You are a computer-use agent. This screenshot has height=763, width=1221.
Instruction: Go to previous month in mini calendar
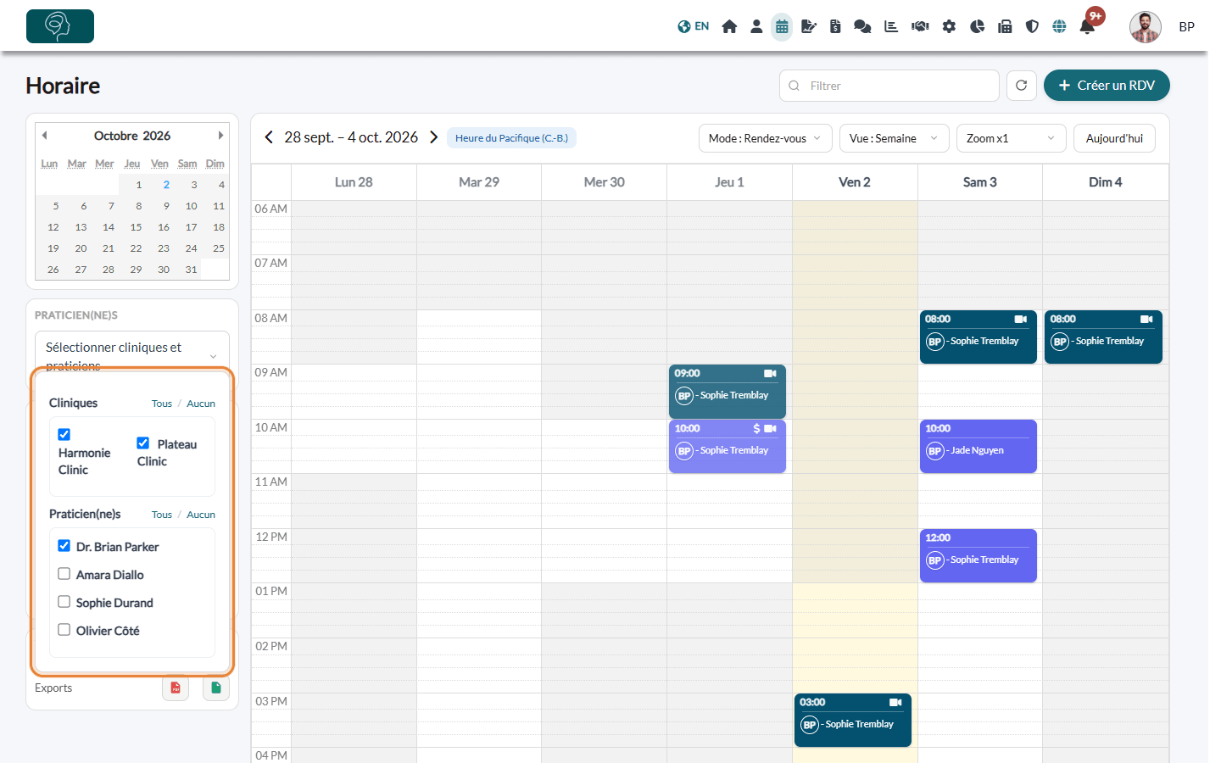44,136
